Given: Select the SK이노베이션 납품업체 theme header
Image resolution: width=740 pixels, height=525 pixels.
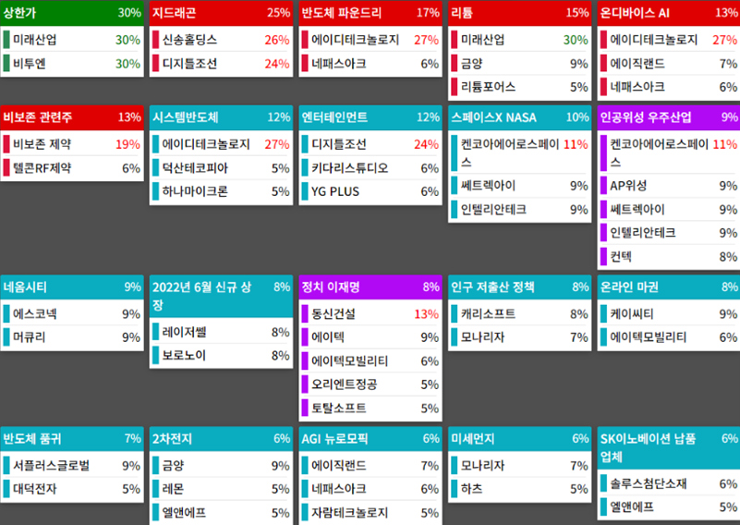Looking at the screenshot, I should [x=669, y=447].
